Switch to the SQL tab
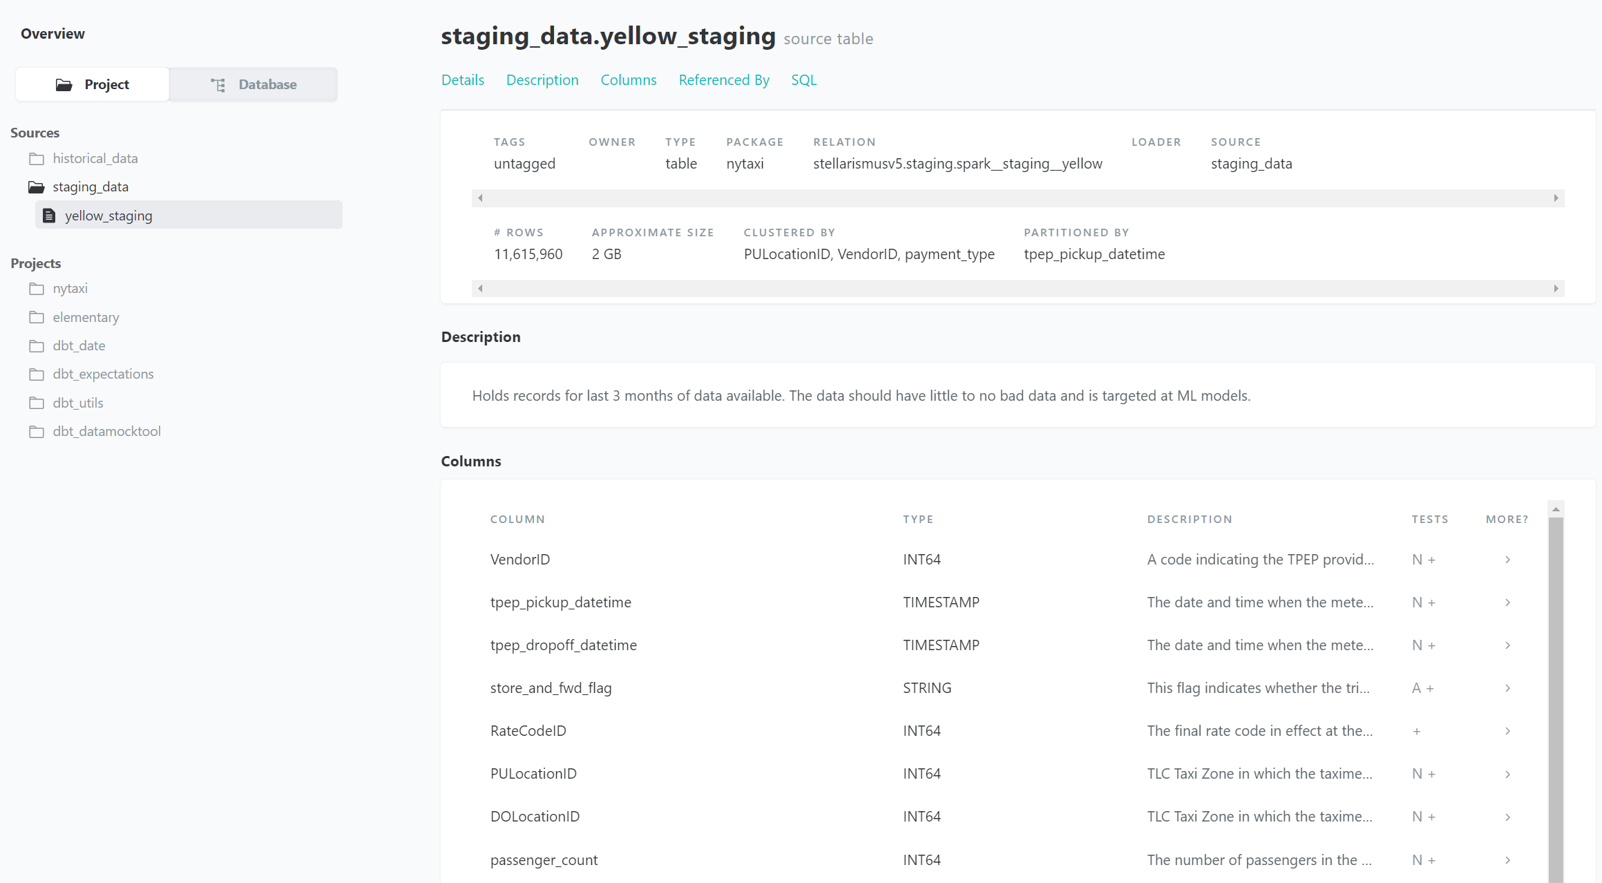 pyautogui.click(x=803, y=79)
